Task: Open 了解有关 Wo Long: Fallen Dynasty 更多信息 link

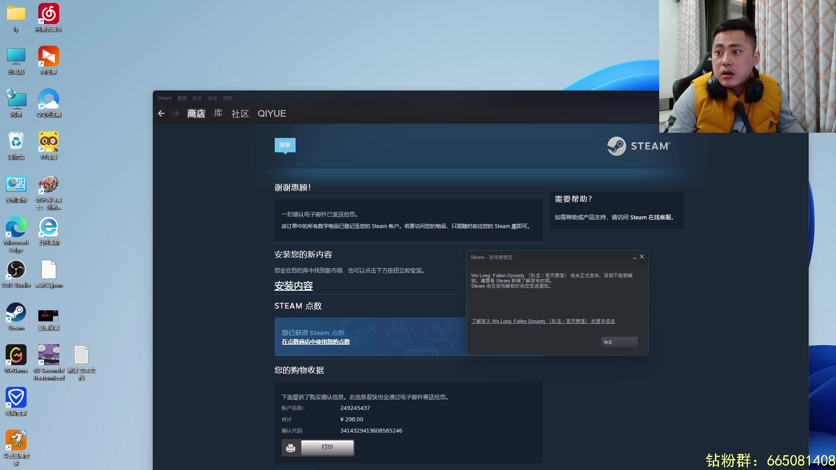Action: click(543, 321)
